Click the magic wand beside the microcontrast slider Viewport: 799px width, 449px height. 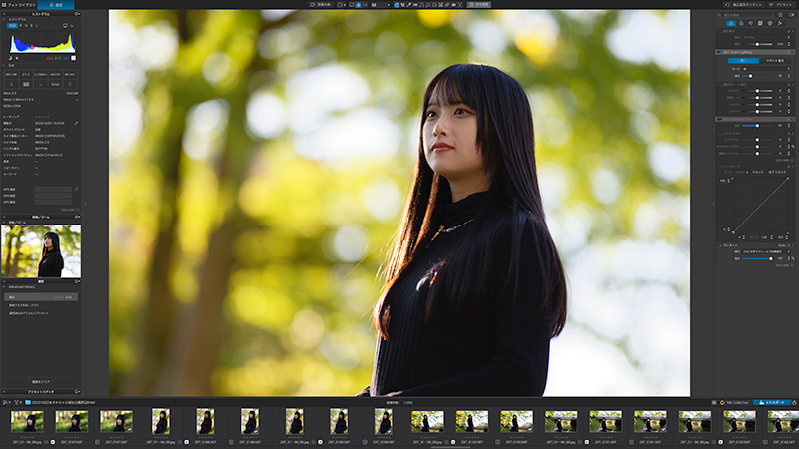[793, 146]
